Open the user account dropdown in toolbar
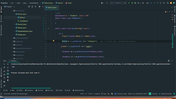 coord(102,3)
